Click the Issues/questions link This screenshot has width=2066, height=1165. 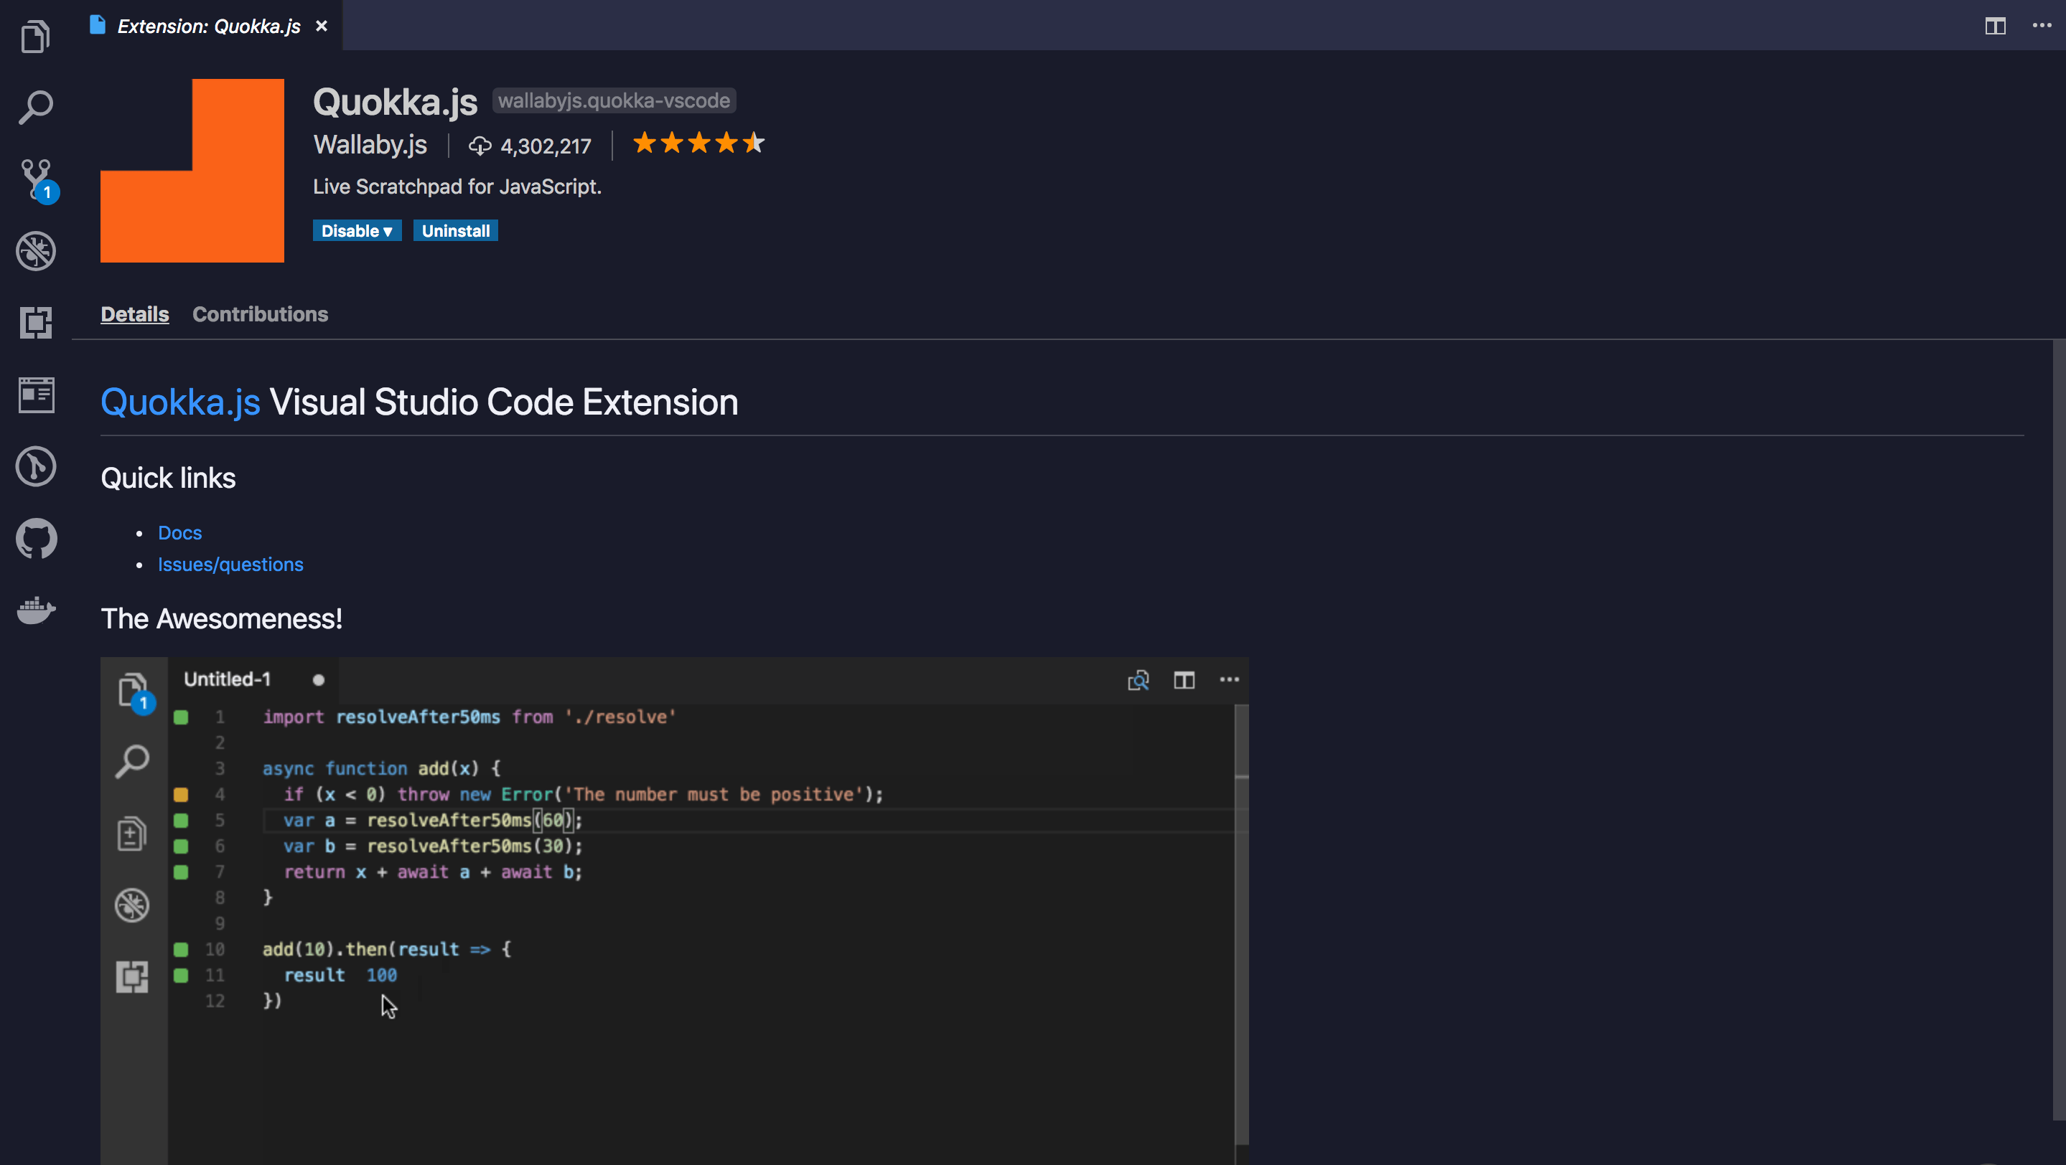click(x=230, y=564)
